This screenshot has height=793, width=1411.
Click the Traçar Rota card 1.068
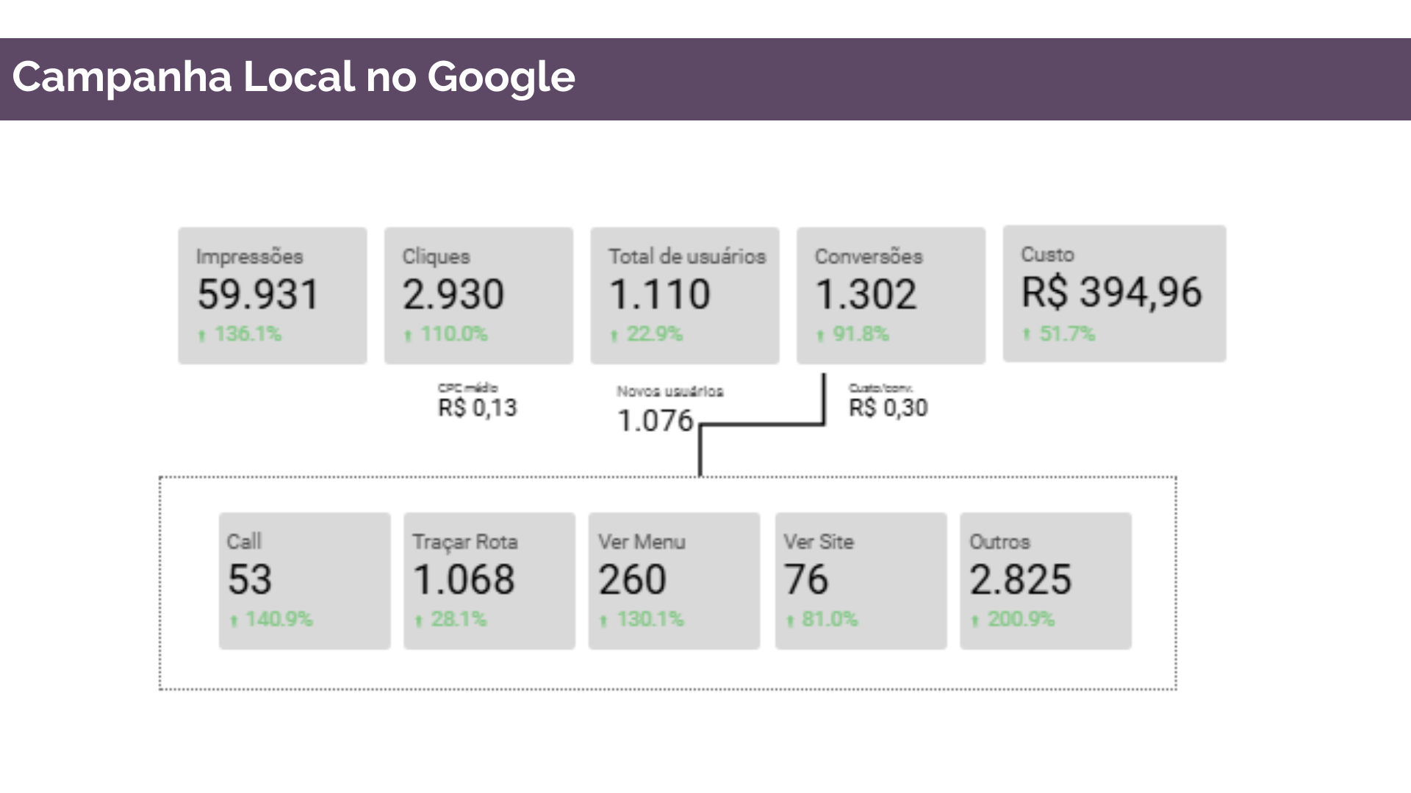489,581
